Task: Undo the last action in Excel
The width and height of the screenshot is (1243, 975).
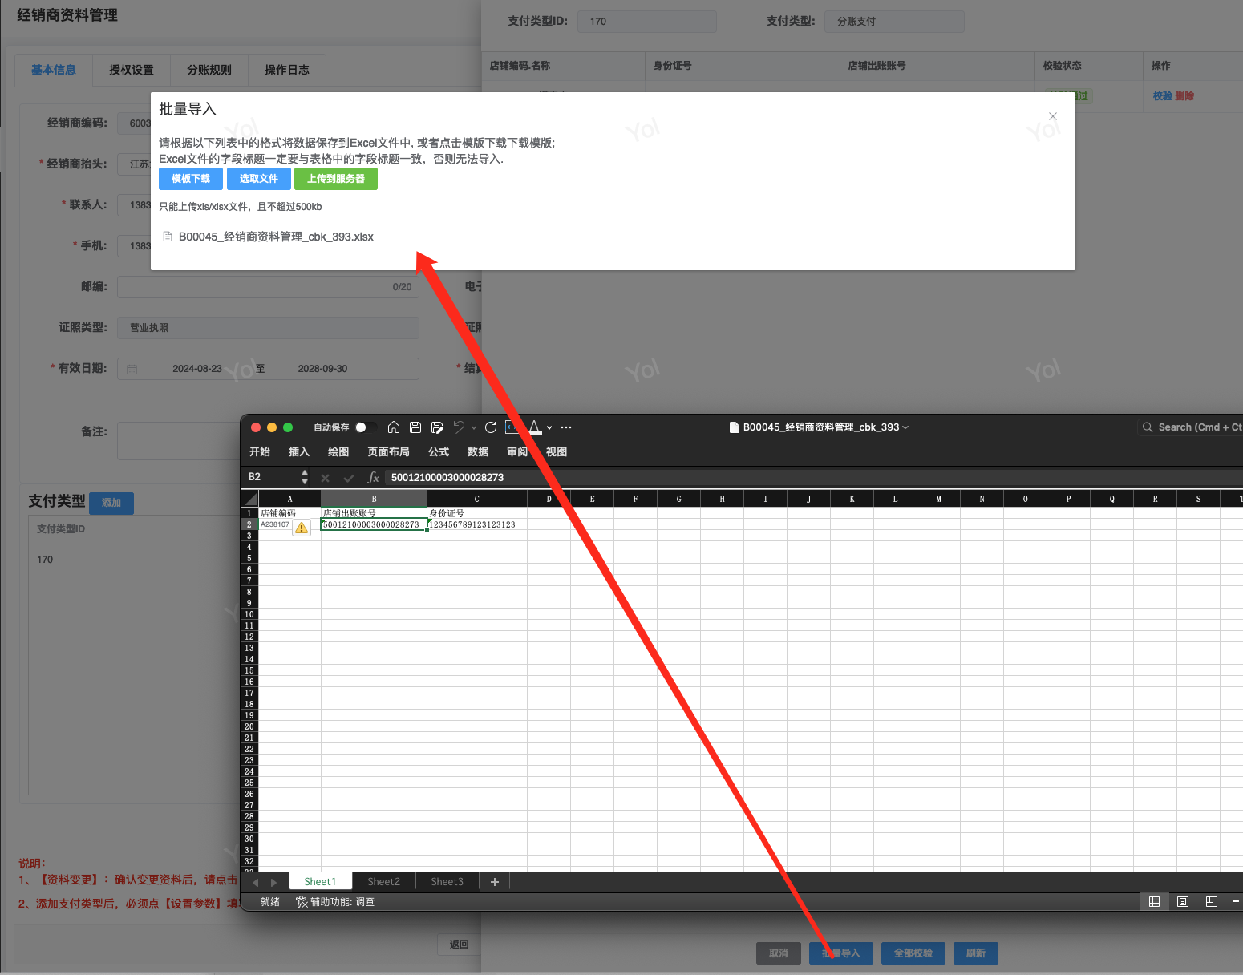Action: (459, 427)
